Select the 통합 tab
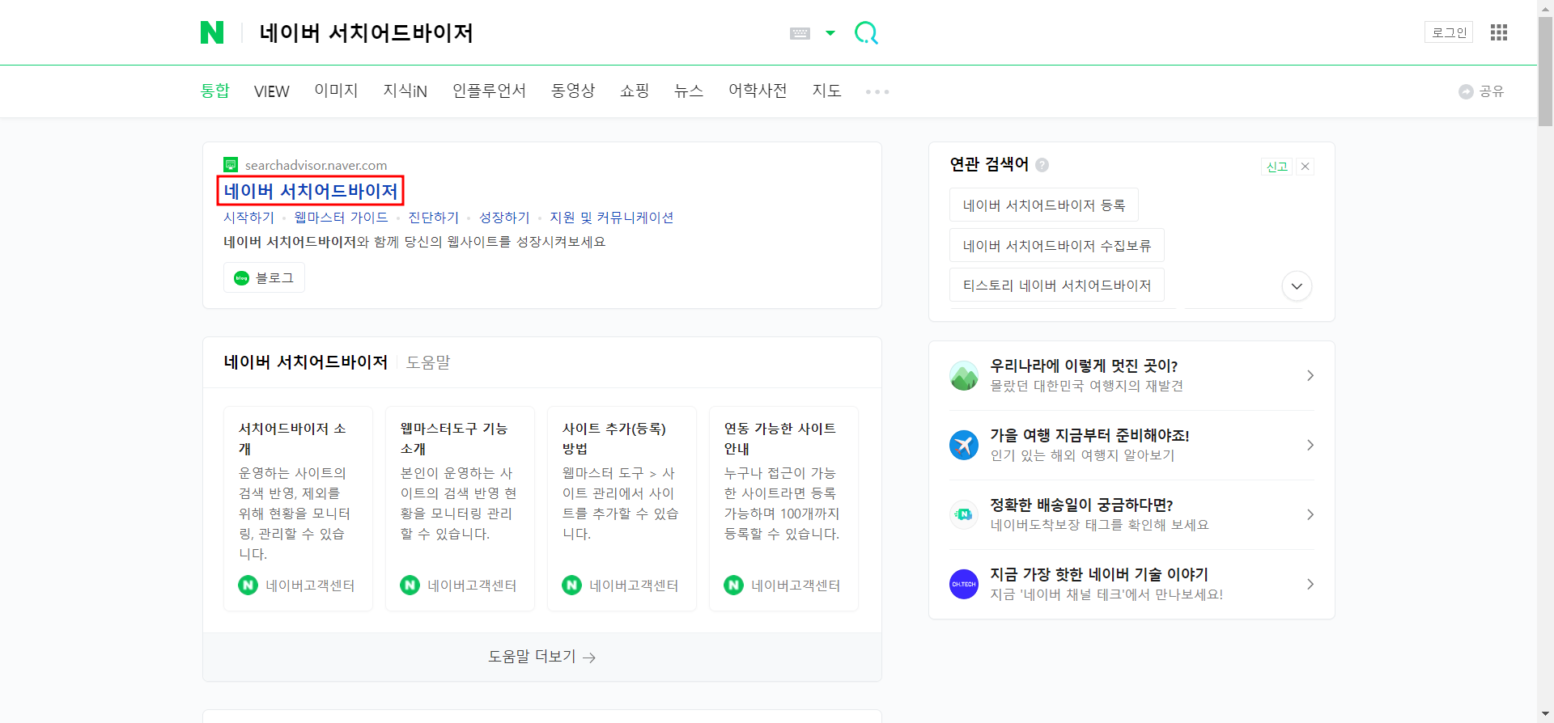Image resolution: width=1554 pixels, height=723 pixels. [x=215, y=91]
